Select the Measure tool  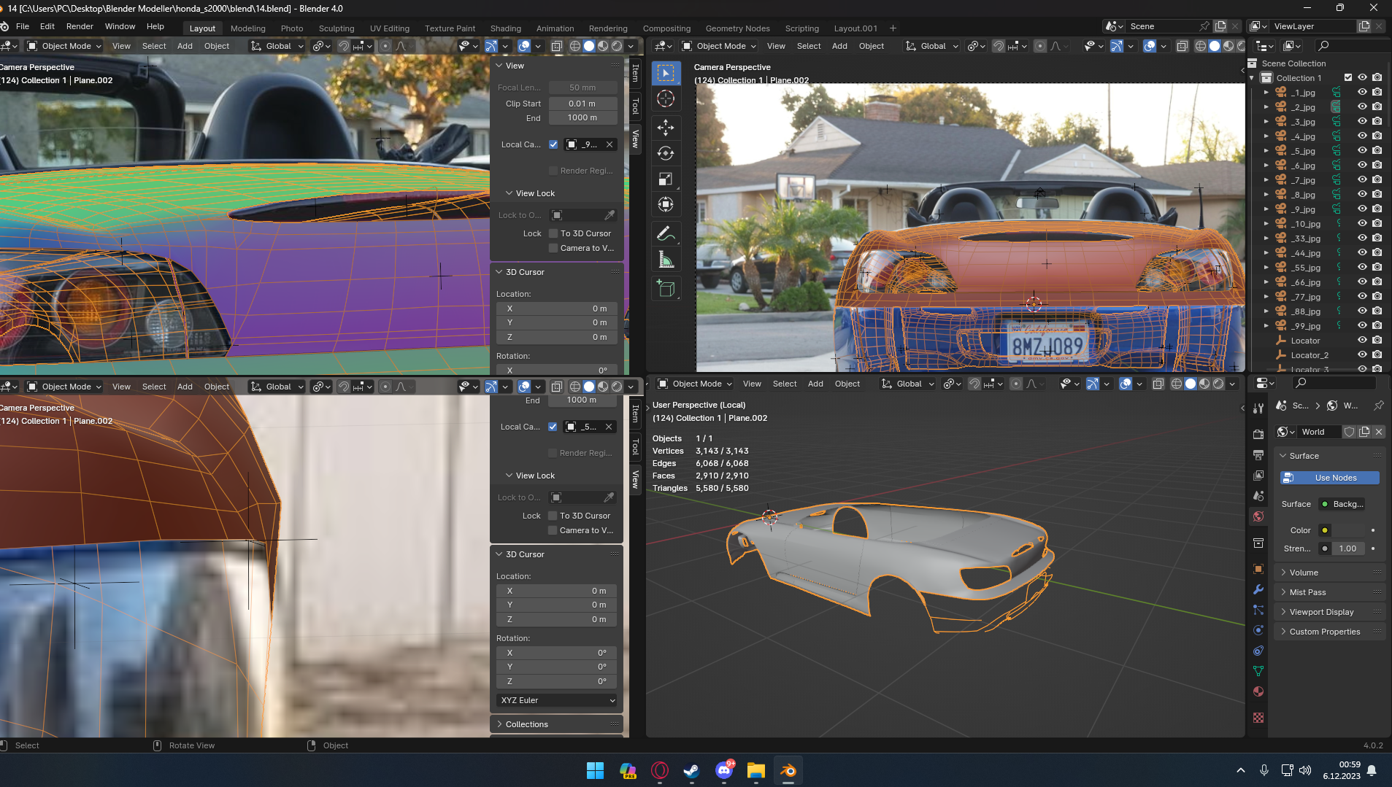point(665,260)
